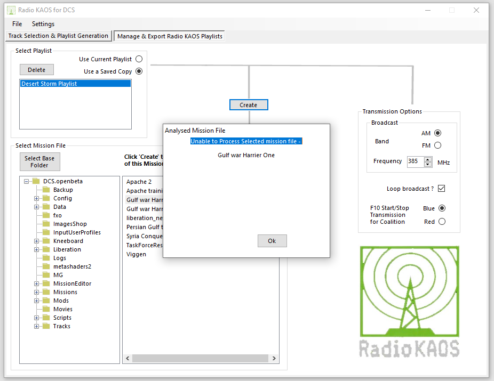The image size is (494, 381).
Task: Click the Mods folder icon
Action: tap(46, 301)
